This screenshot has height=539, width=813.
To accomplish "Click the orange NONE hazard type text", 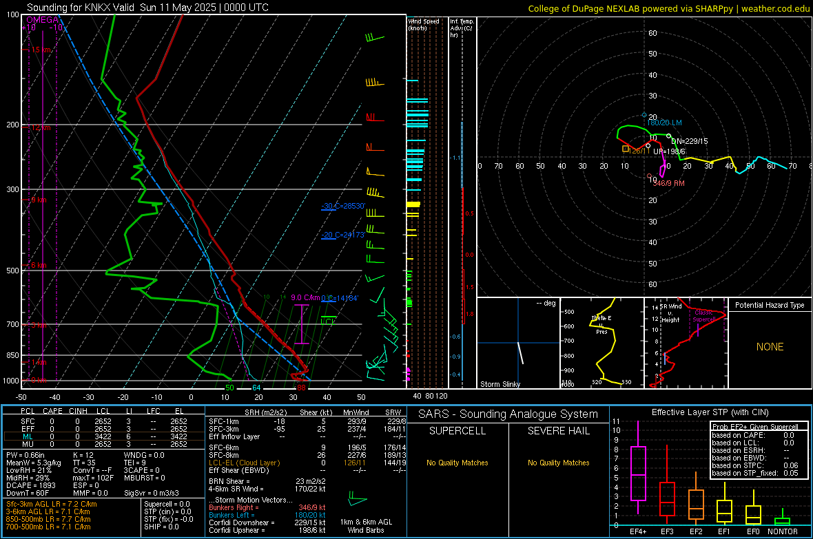I will pyautogui.click(x=770, y=347).
